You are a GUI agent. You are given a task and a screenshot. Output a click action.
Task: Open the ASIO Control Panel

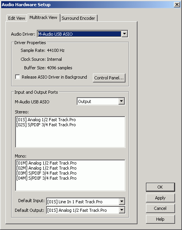109,78
